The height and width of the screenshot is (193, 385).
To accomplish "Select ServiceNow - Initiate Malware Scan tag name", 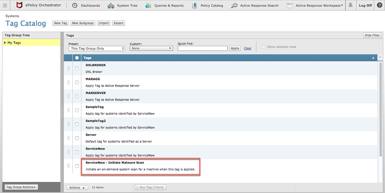I will (115, 163).
